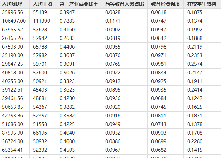The image size is (221, 158).
Task: Click the cell with value 0.0684
Action: [x=159, y=98]
